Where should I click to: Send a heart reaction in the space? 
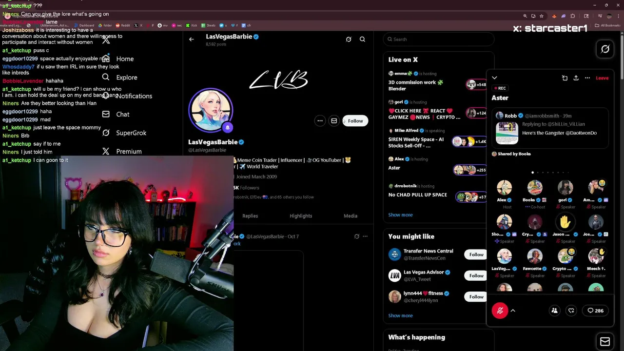coord(571,311)
